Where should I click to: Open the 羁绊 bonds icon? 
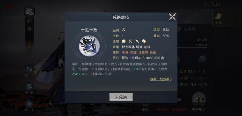point(29,105)
